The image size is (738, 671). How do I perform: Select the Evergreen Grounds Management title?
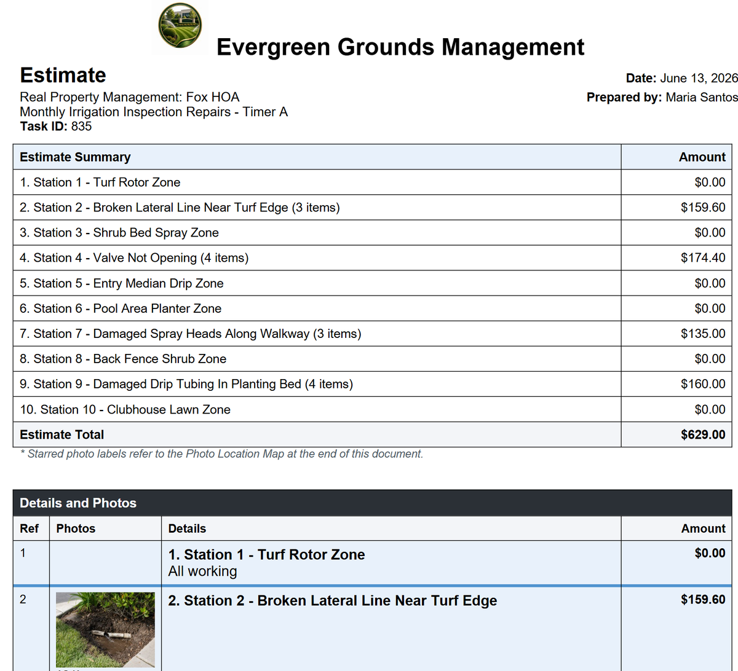point(400,47)
